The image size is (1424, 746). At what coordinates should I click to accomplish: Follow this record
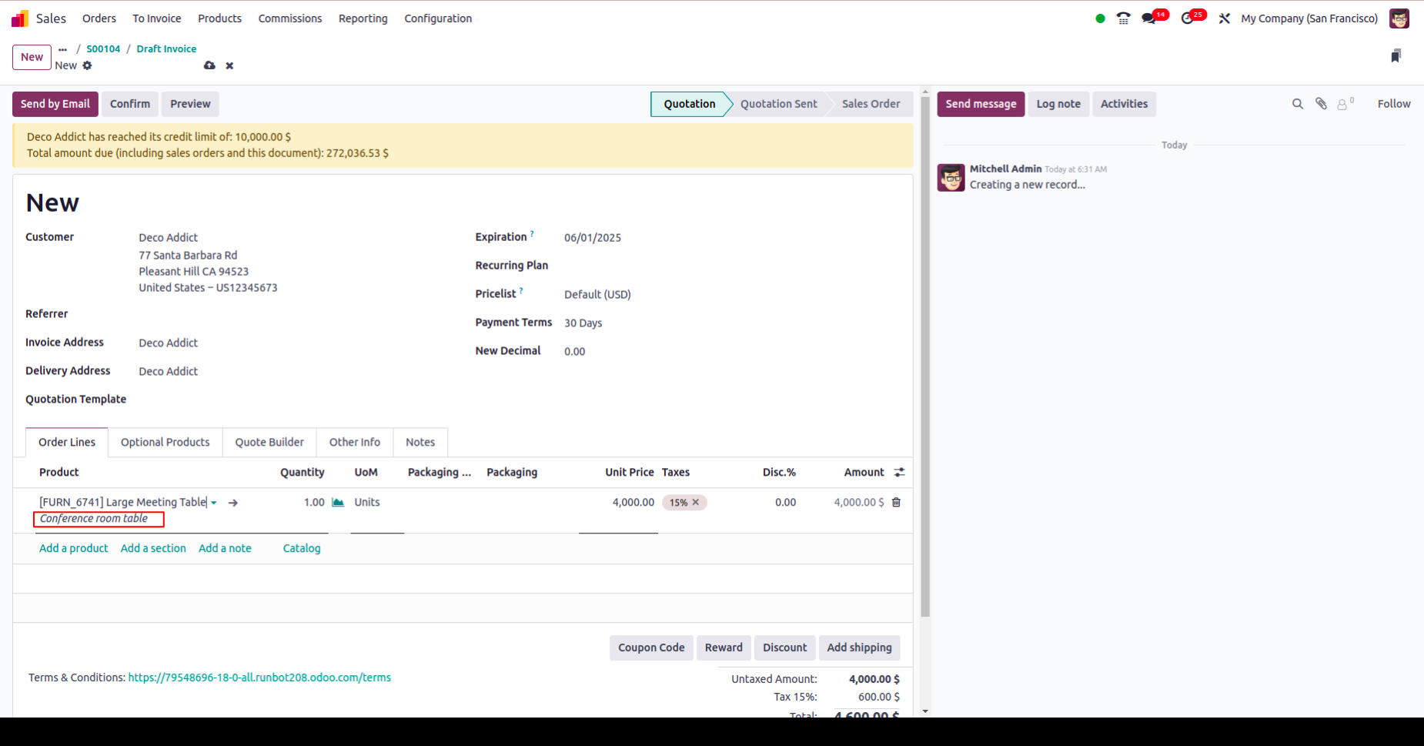[x=1394, y=104]
